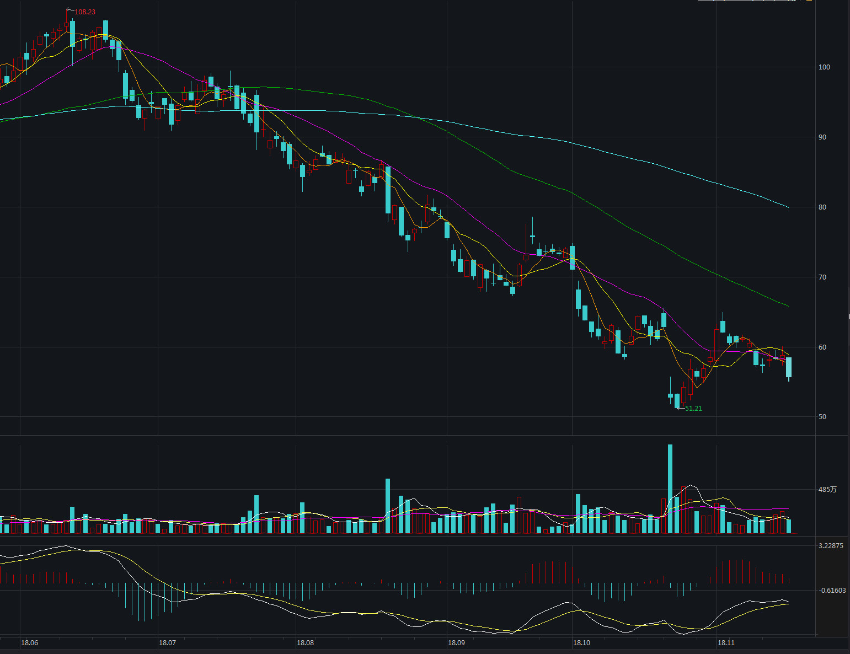Jump to the 18.11 date marker
The height and width of the screenshot is (654, 850).
[726, 643]
